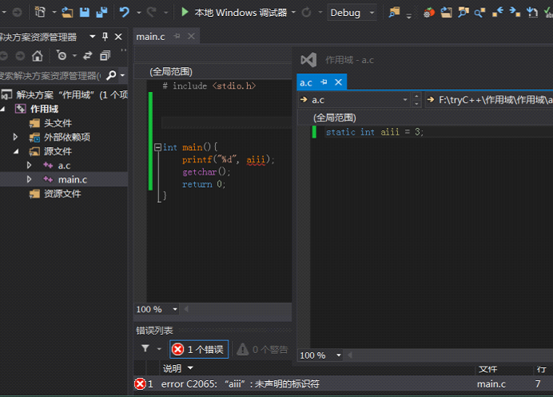Open the debugger target dropdown arrow
Image resolution: width=553 pixels, height=397 pixels.
(293, 13)
